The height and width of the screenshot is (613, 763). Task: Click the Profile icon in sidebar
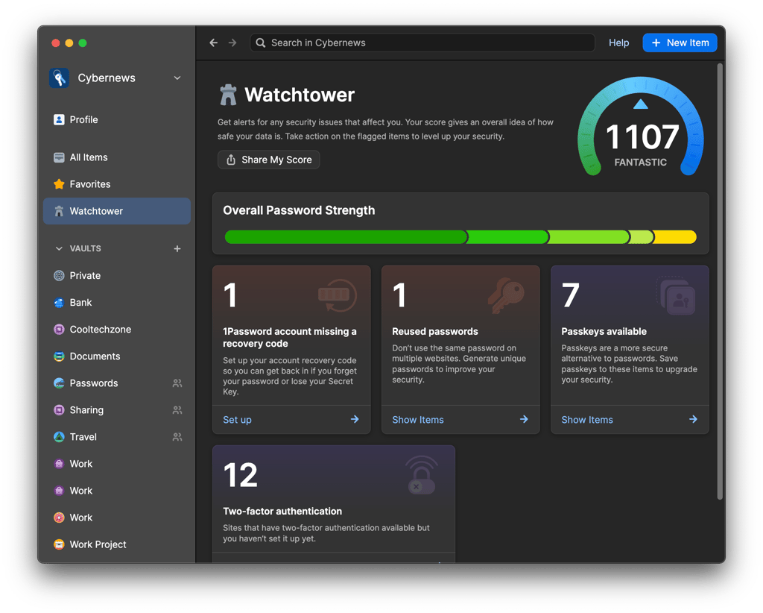coord(59,120)
